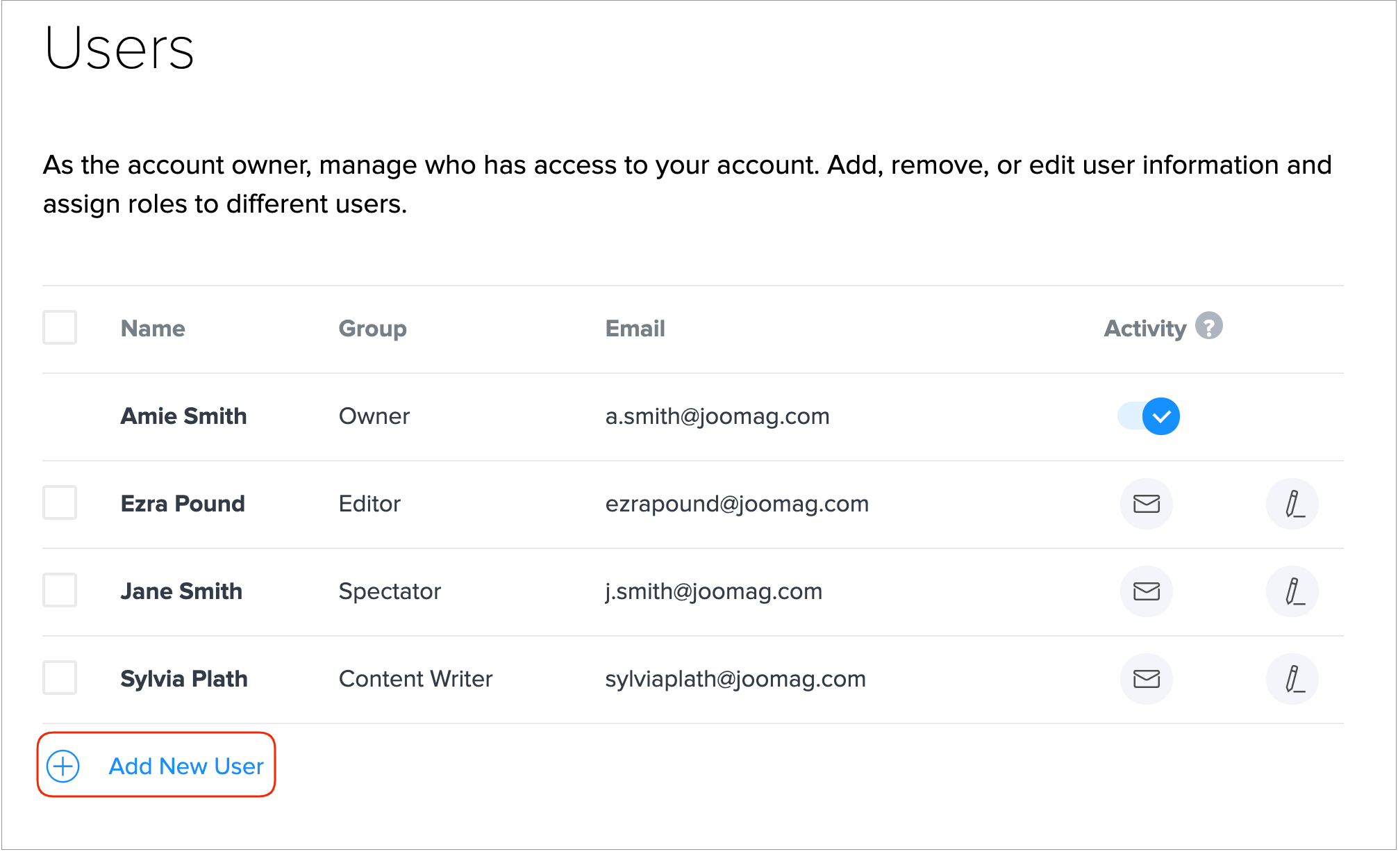
Task: Click the Activity column header label
Action: pyautogui.click(x=1145, y=328)
